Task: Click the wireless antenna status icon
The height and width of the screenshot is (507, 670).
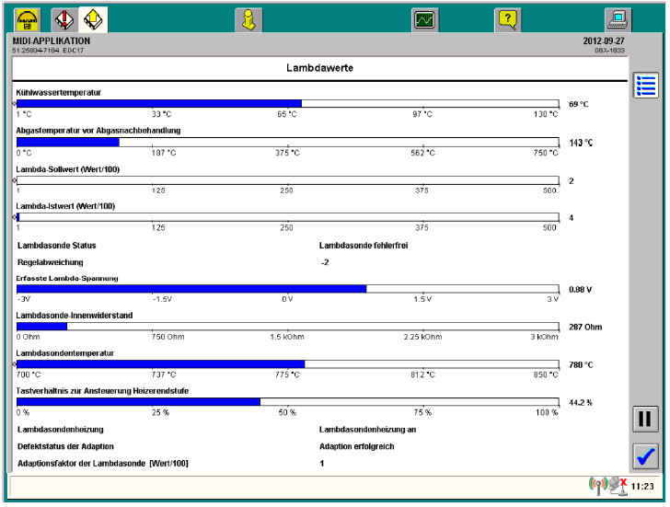Action: (596, 485)
